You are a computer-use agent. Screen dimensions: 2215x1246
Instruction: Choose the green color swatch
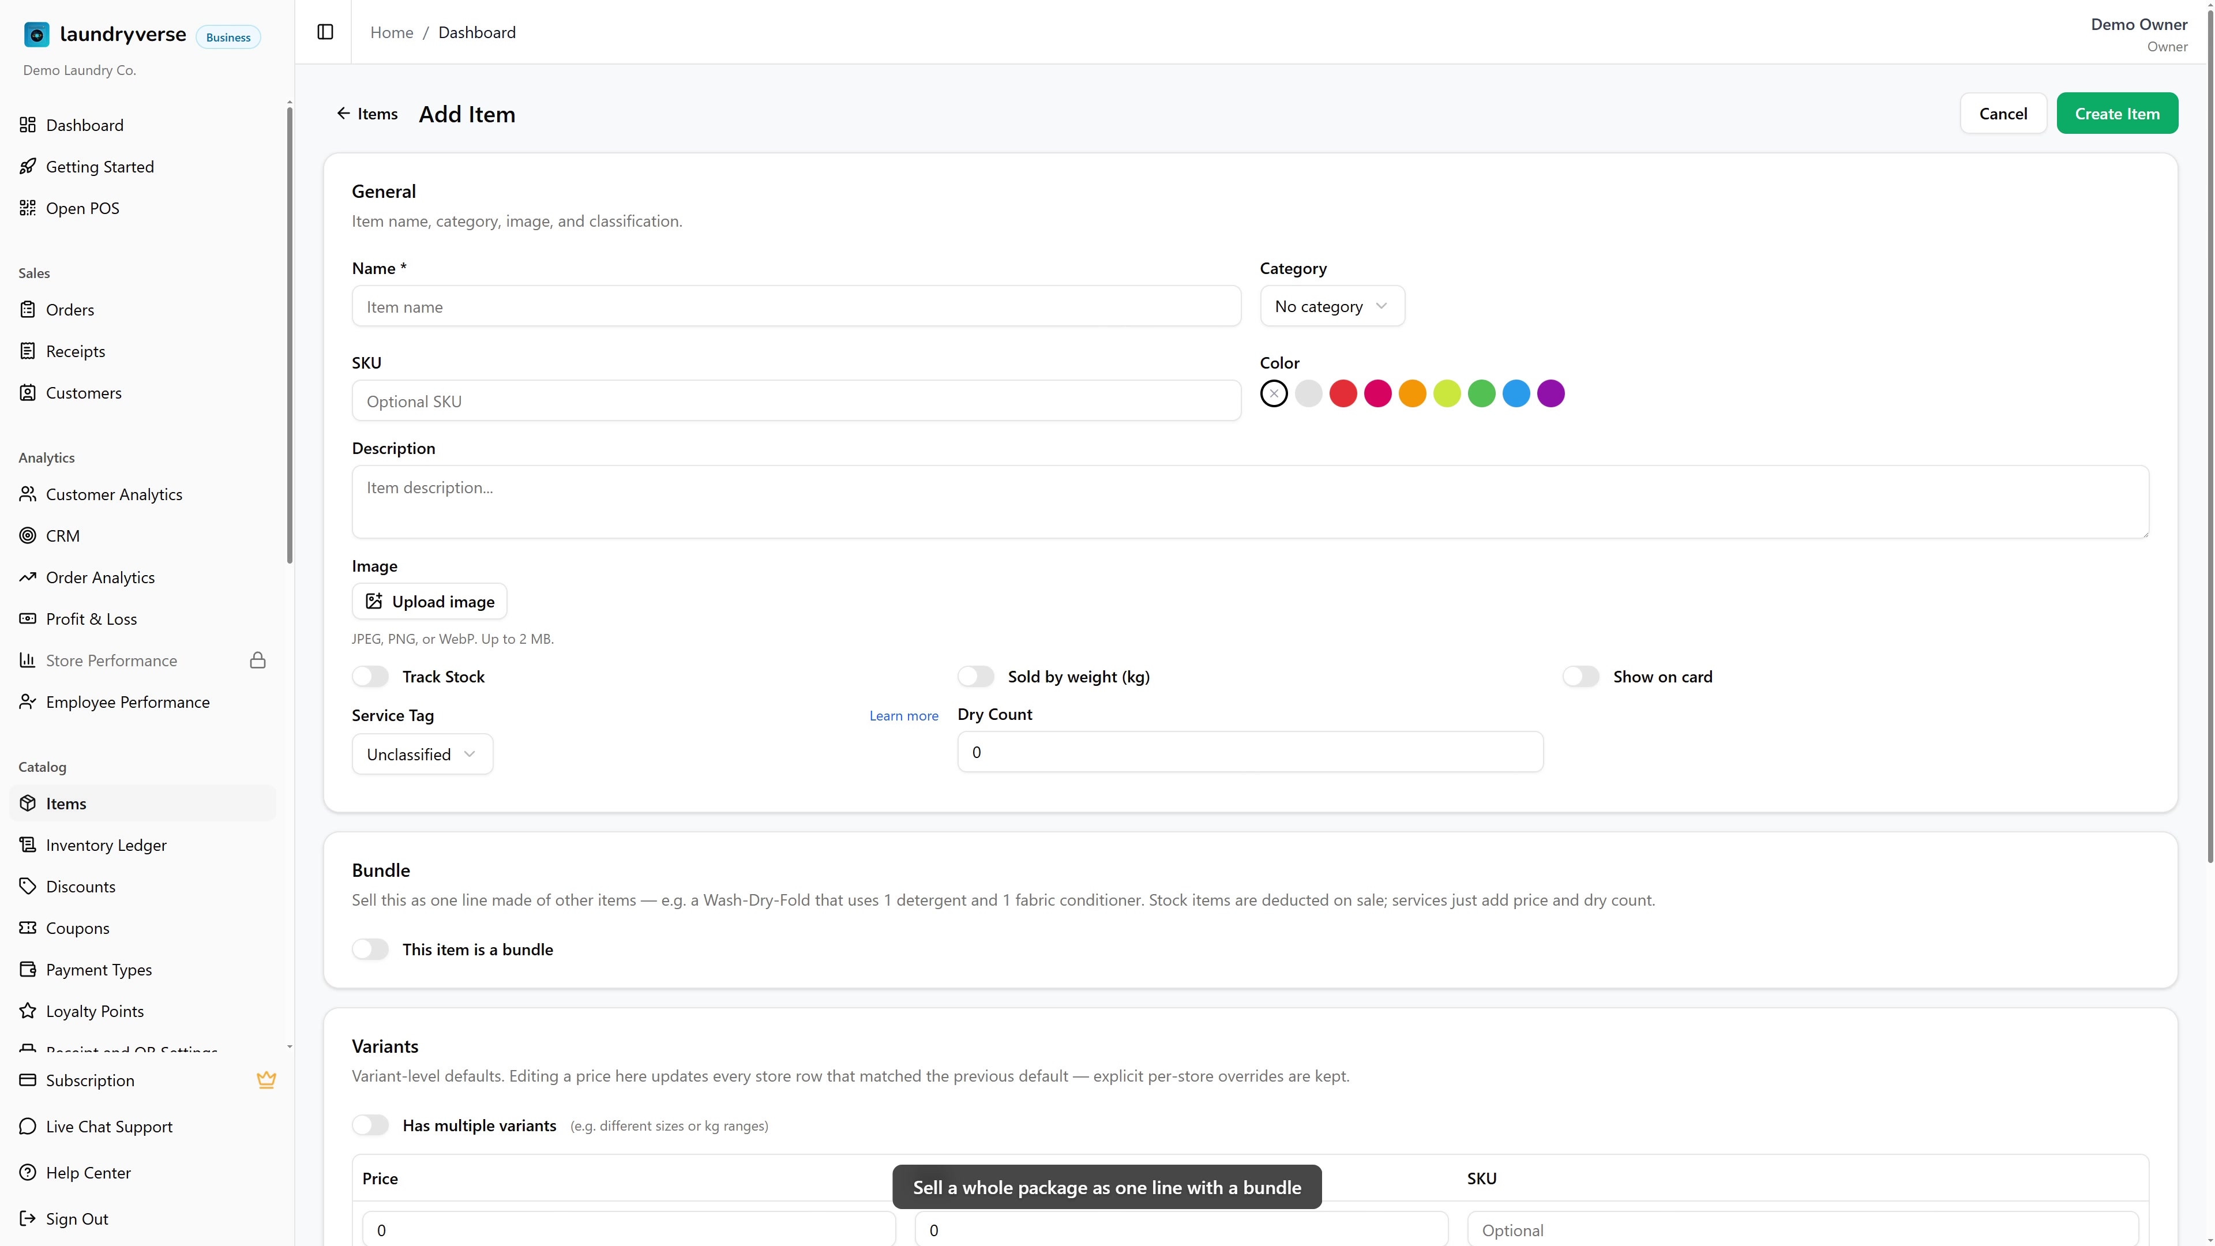[1481, 394]
